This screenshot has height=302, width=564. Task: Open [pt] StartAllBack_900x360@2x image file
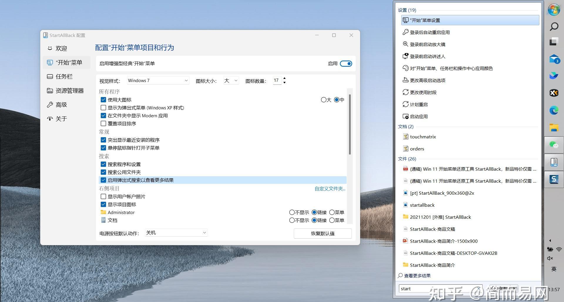(470, 193)
